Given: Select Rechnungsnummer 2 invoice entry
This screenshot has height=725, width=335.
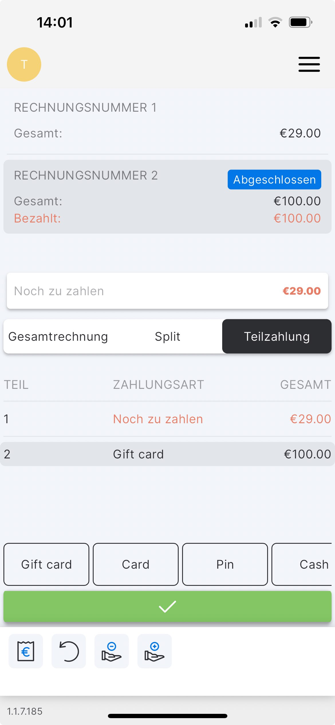Looking at the screenshot, I should (115, 197).
